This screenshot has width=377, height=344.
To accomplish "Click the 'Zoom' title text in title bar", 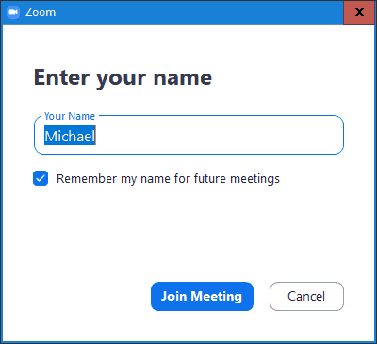I will (41, 12).
